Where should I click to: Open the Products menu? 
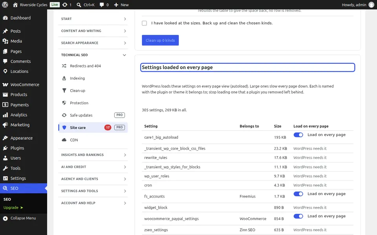click(x=24, y=94)
